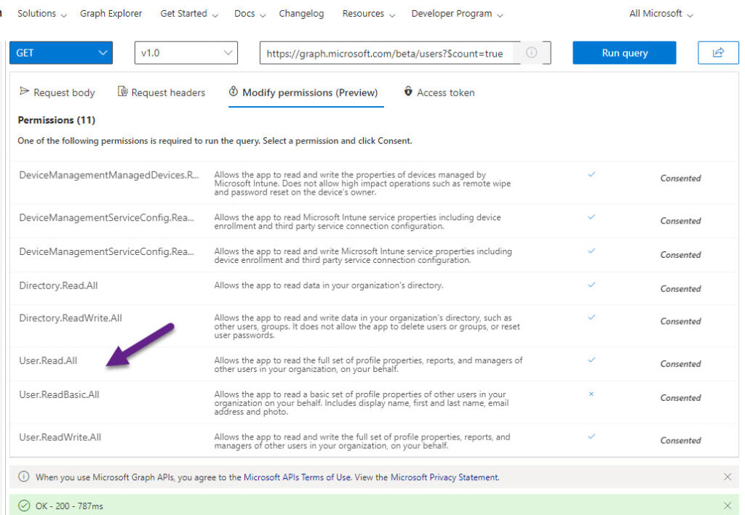Dismiss the Terms of Use notice

click(x=728, y=477)
